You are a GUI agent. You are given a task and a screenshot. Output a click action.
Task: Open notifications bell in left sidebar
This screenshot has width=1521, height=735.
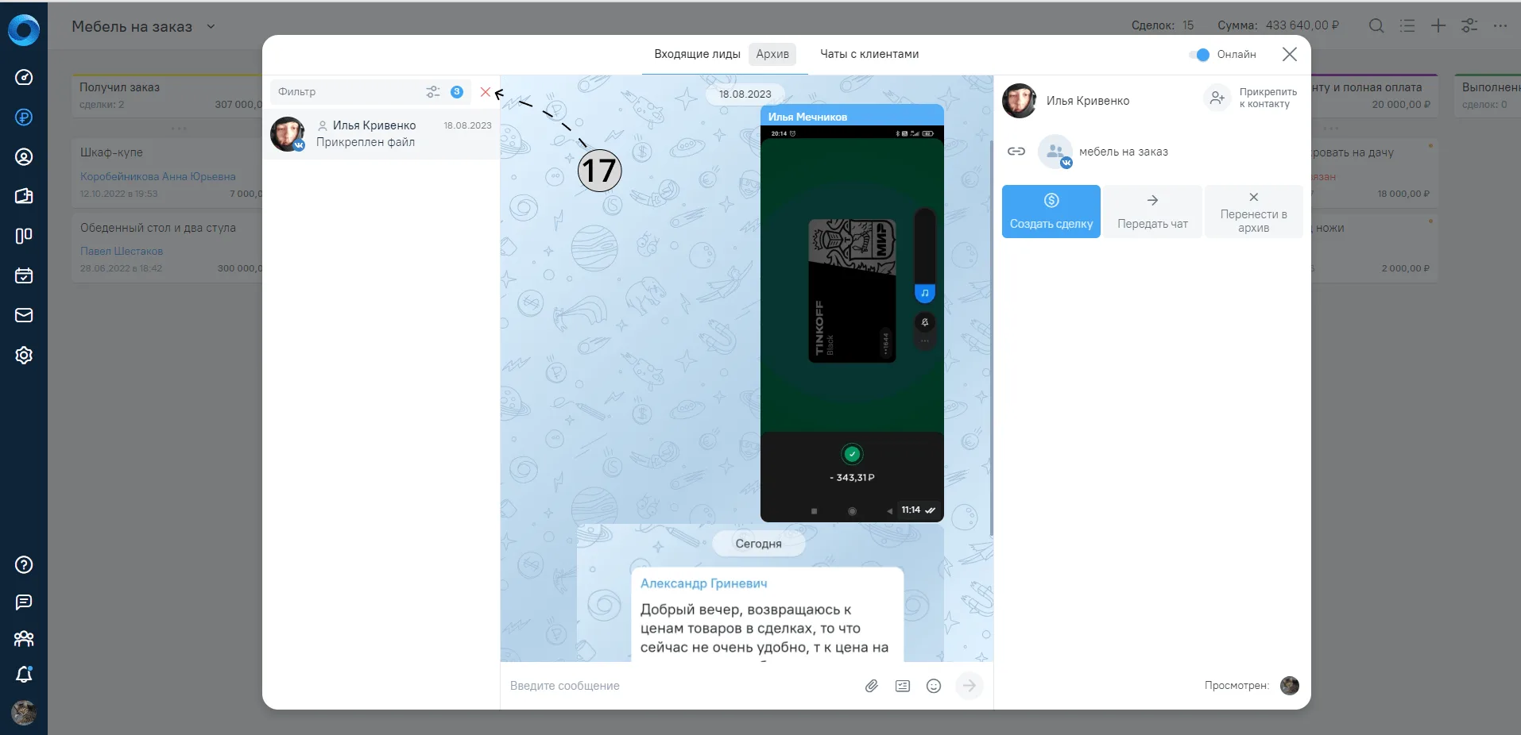point(24,675)
